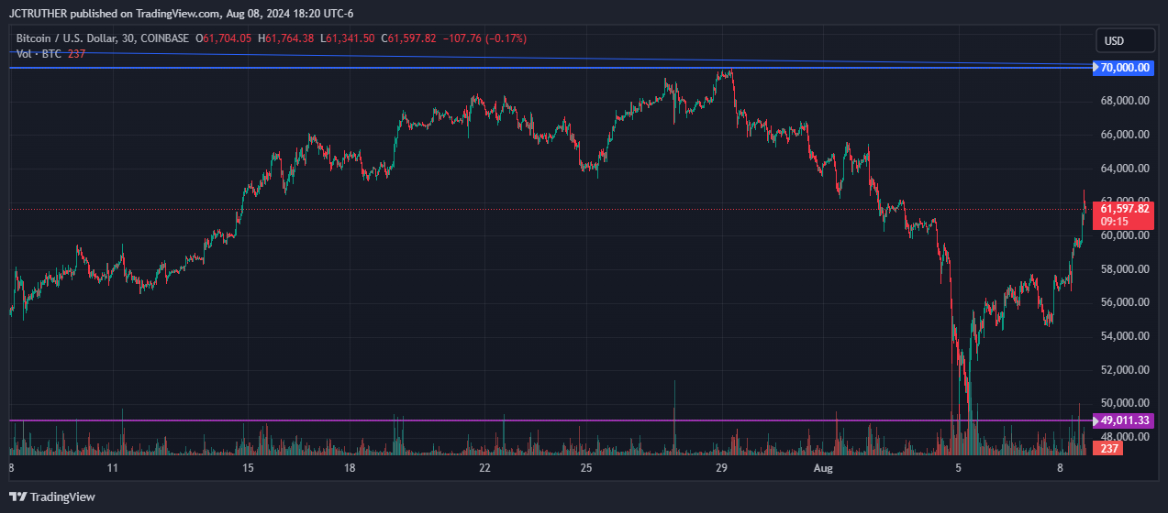1168x513 pixels.
Task: Click the Aug label on the time axis
Action: pyautogui.click(x=823, y=467)
